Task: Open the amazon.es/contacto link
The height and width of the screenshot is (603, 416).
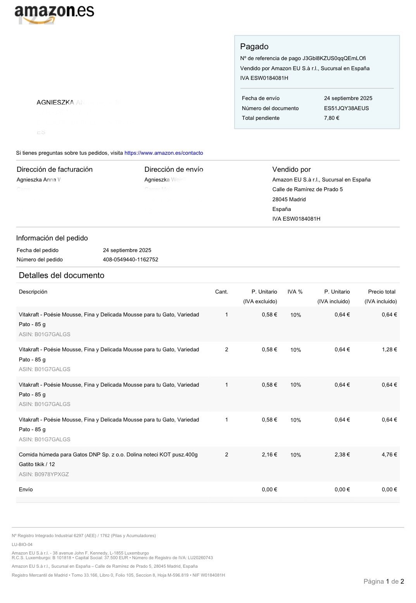Action: 164,153
